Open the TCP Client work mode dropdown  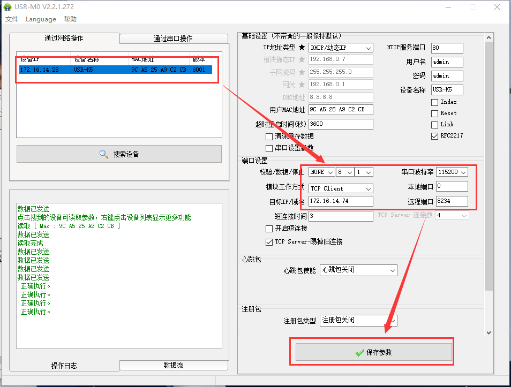pos(341,188)
